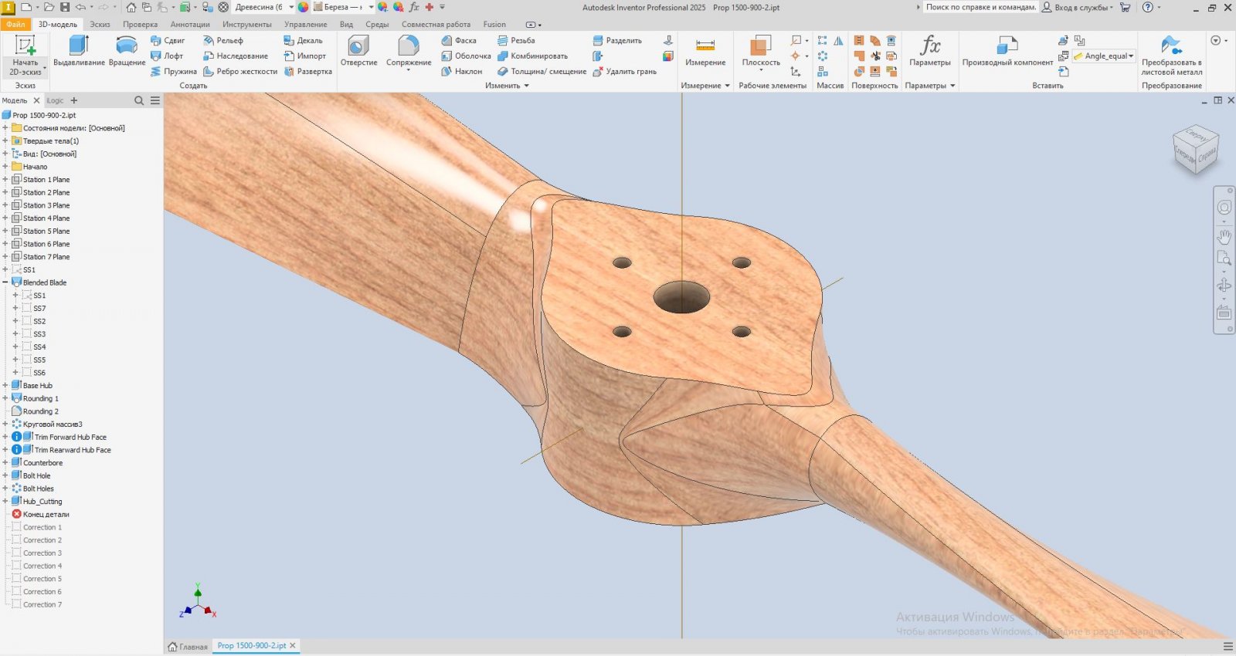Image resolution: width=1236 pixels, height=656 pixels.
Task: Switch to the Эскиз ribbon tab
Action: [100, 24]
